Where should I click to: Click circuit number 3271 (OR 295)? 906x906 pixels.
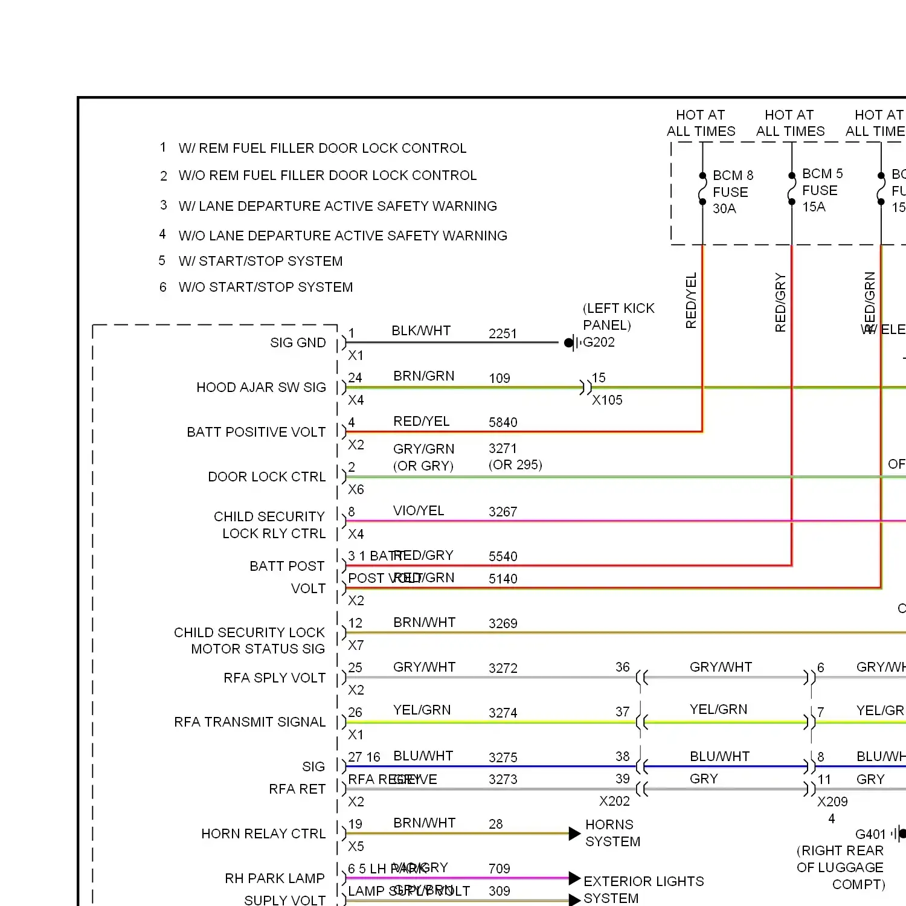pos(515,456)
